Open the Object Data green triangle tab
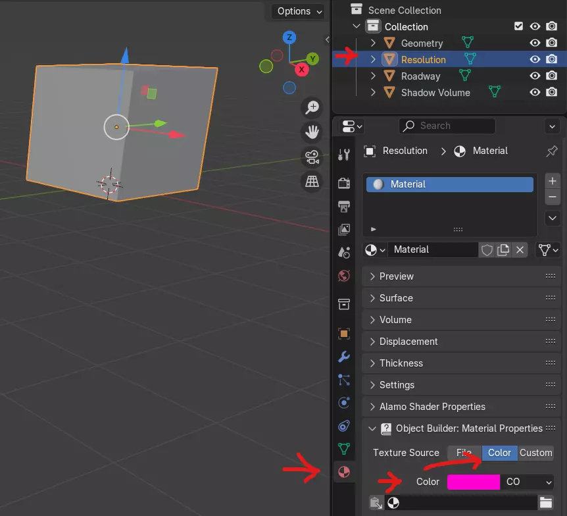Viewport: 567px width, 516px height. click(x=343, y=449)
